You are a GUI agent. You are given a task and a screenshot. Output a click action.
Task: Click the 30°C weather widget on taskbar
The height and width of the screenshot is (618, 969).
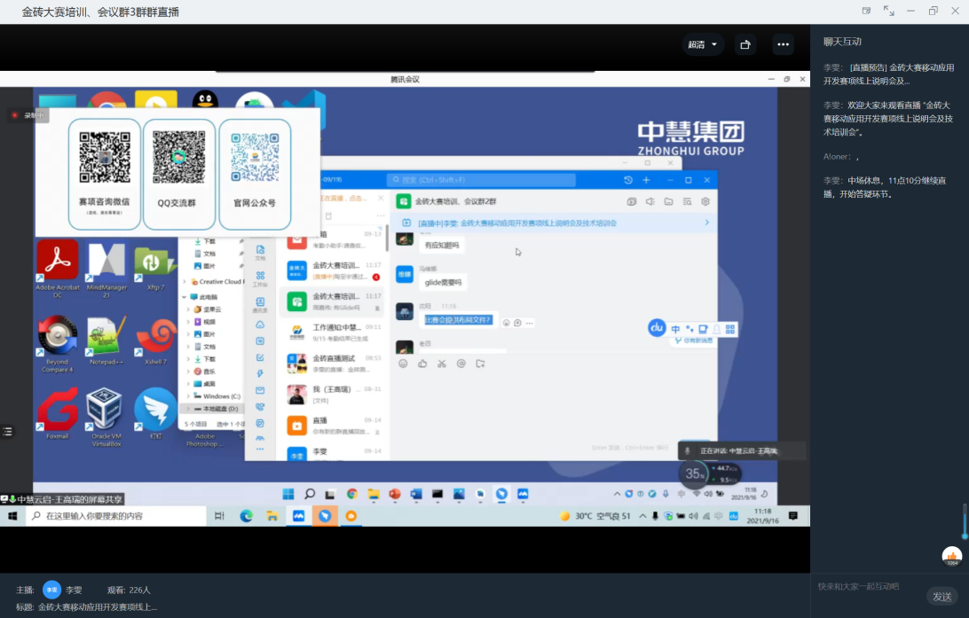coord(595,515)
